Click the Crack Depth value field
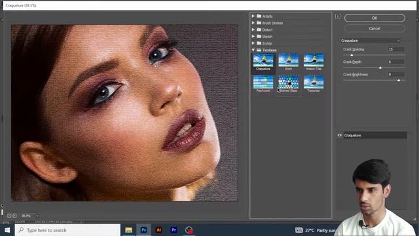419x236 pixels. coord(396,62)
